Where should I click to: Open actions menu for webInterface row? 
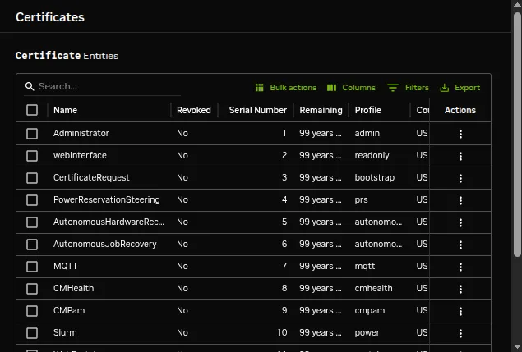(460, 156)
